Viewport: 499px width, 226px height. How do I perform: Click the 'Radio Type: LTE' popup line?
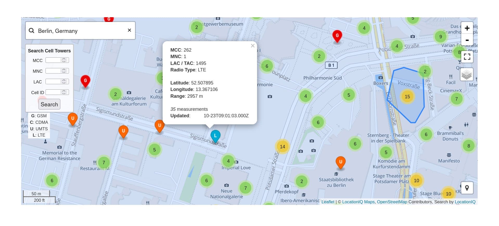click(188, 70)
